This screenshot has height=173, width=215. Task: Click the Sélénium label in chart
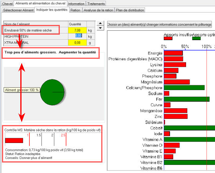tap(154, 122)
